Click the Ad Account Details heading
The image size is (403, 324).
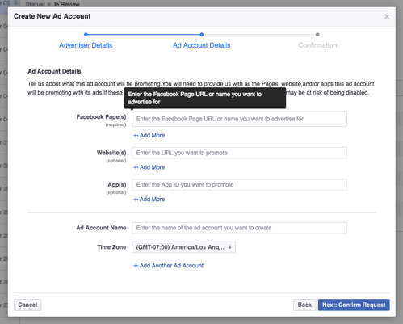(x=54, y=71)
